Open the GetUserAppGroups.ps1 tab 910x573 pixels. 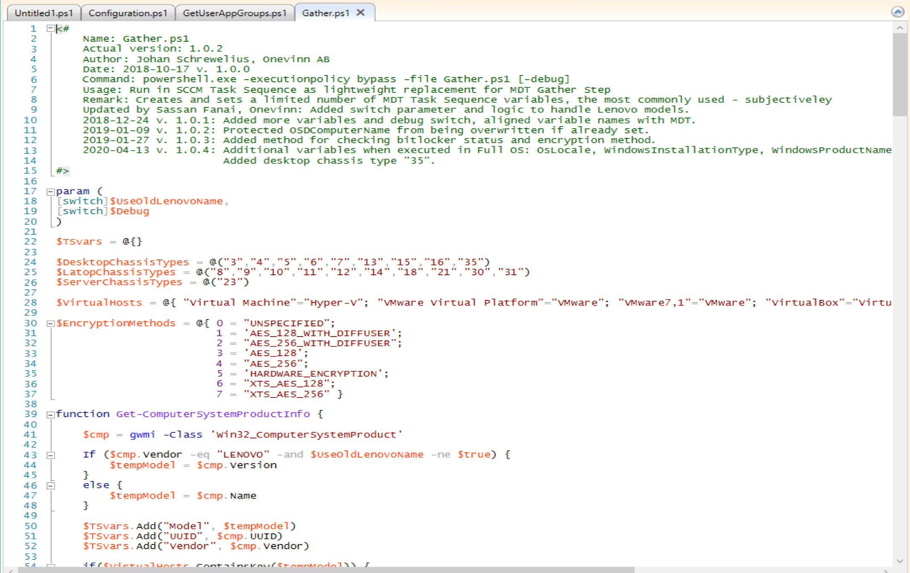click(x=235, y=13)
